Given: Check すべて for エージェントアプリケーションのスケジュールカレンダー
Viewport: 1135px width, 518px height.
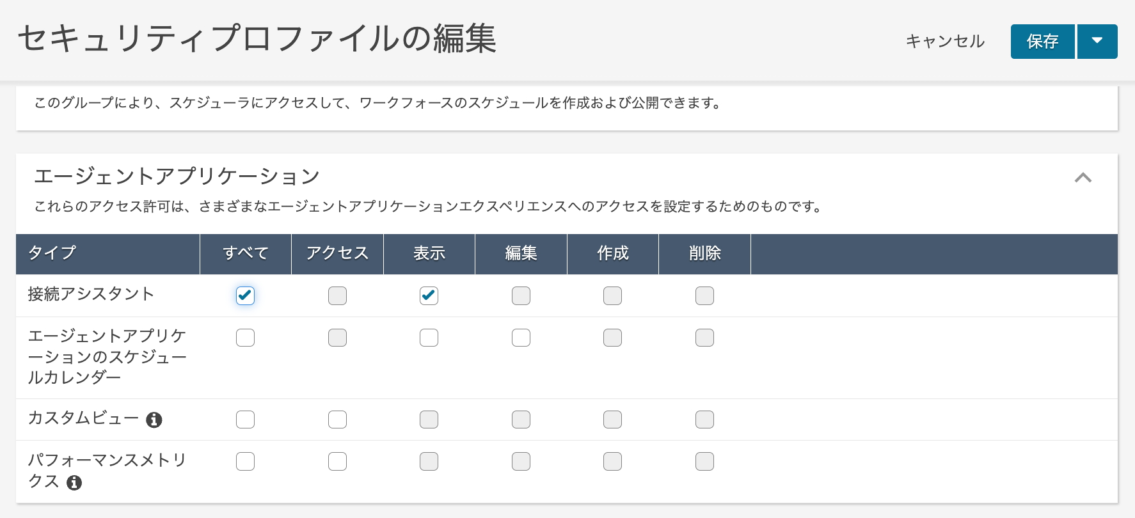Looking at the screenshot, I should tap(245, 337).
